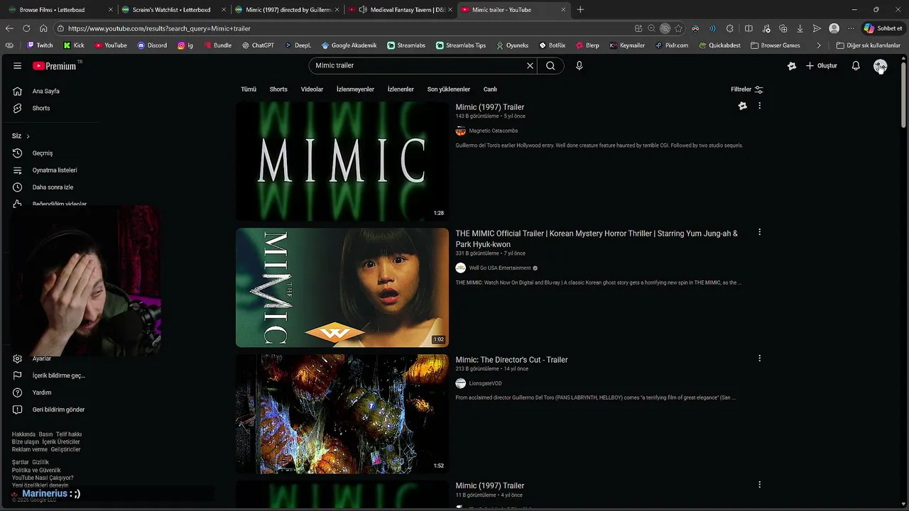The height and width of the screenshot is (511, 909).
Task: Open the Copilot Sohbet et button
Action: (x=882, y=28)
